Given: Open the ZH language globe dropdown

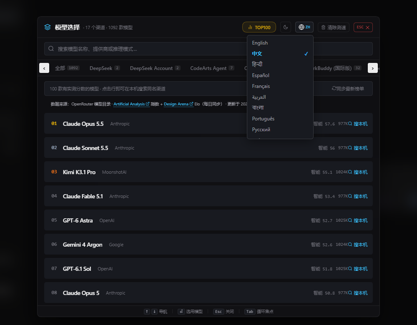Looking at the screenshot, I should click(x=304, y=27).
